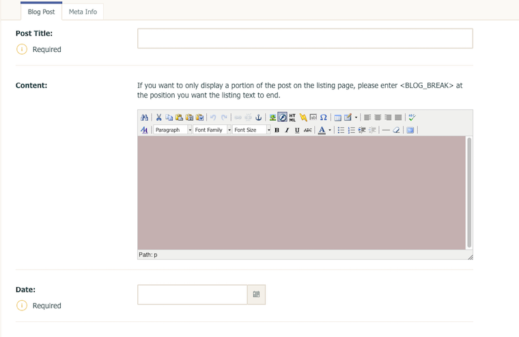Insert a bulleted list
Image resolution: width=519 pixels, height=337 pixels.
point(341,130)
